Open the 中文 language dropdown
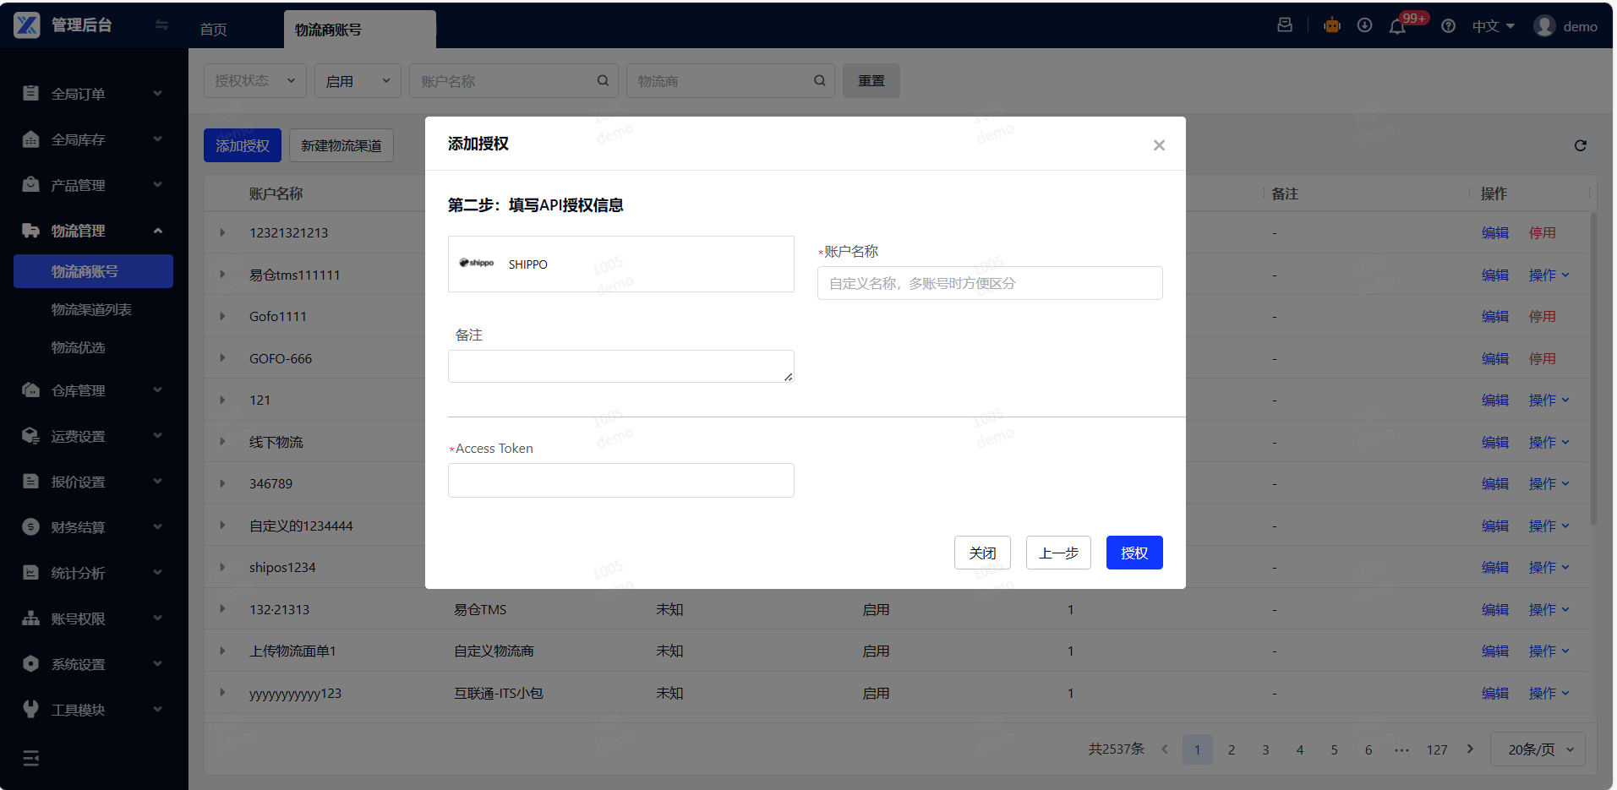1617x790 pixels. point(1493,26)
